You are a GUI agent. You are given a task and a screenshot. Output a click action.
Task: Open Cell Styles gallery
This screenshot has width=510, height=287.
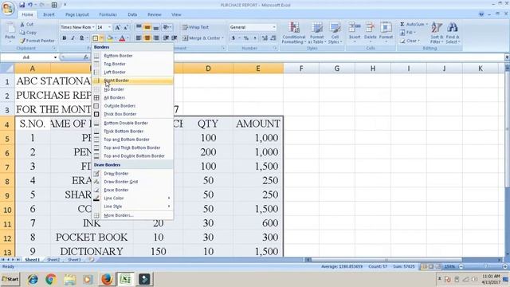click(x=335, y=33)
